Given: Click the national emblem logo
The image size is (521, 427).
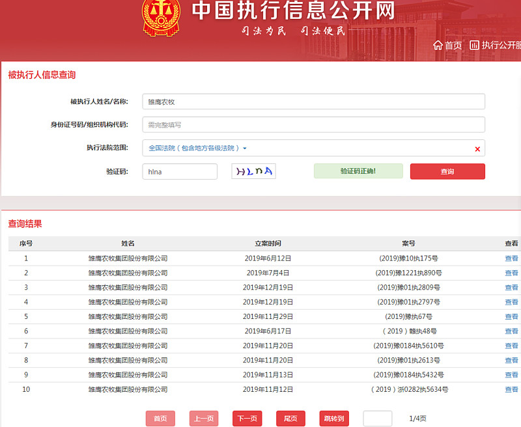Looking at the screenshot, I should pyautogui.click(x=161, y=18).
